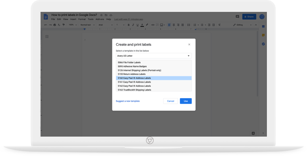Open comment history icon near Share
Image resolution: width=307 pixels, height=156 pixels.
[237, 17]
